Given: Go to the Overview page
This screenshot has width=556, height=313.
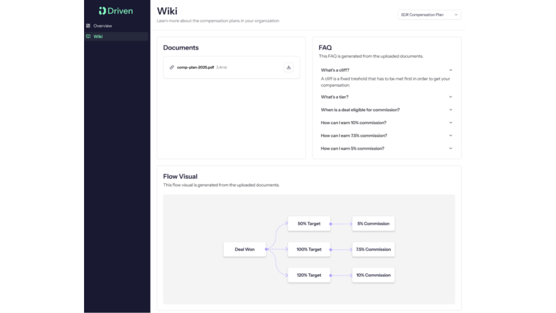Looking at the screenshot, I should [x=102, y=26].
